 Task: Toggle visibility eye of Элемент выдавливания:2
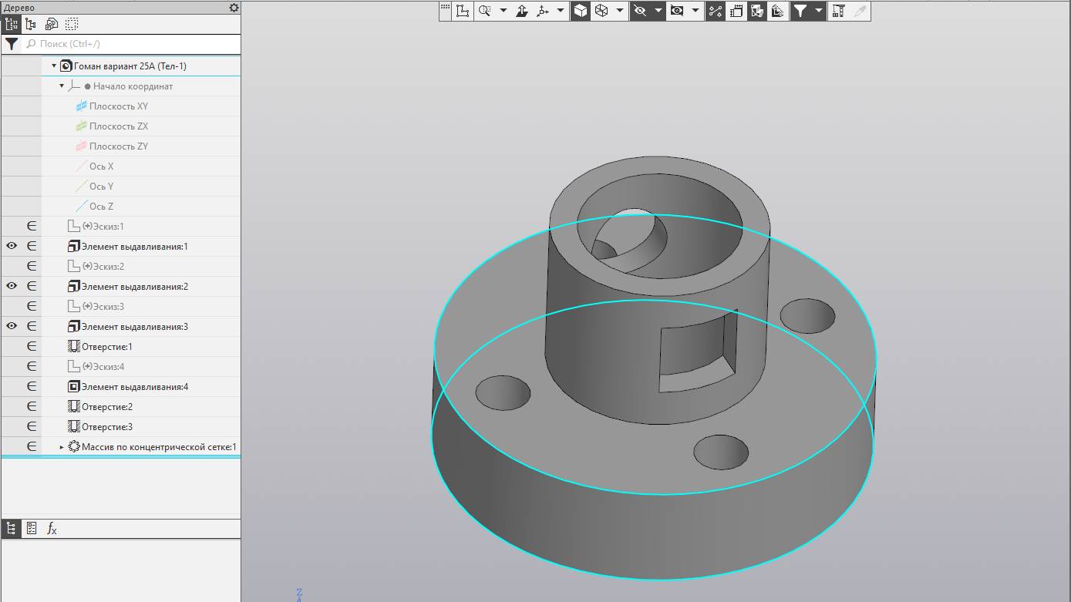[12, 287]
